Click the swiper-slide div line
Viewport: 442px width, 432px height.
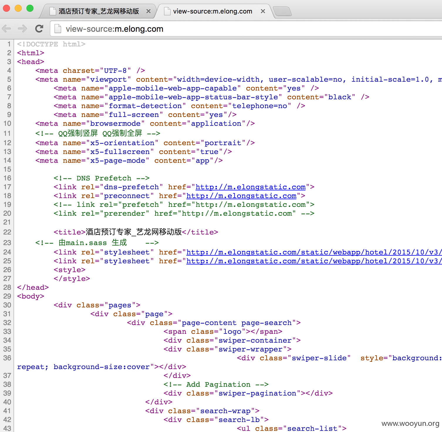point(339,358)
